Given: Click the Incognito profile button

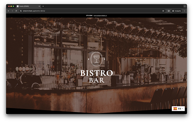Looking at the screenshot, I should click(x=177, y=11).
